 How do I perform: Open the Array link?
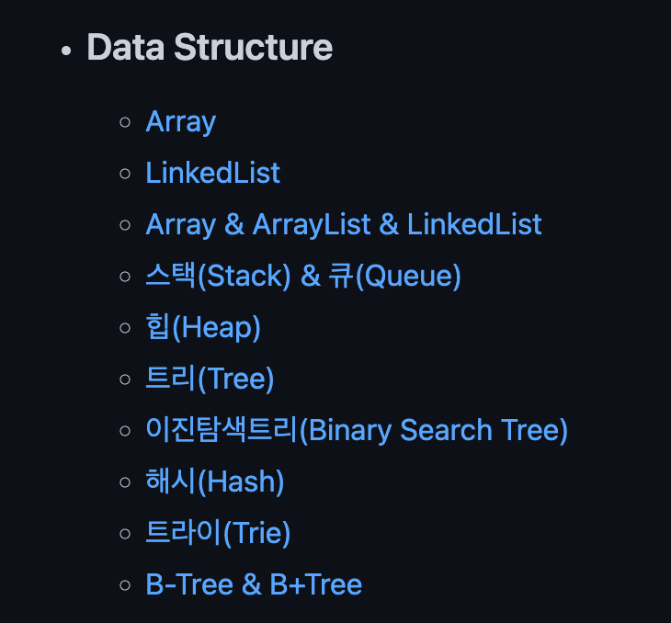pyautogui.click(x=180, y=122)
